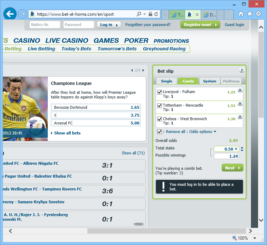Go to Live Betting submenu
The image size is (267, 245).
(41, 49)
